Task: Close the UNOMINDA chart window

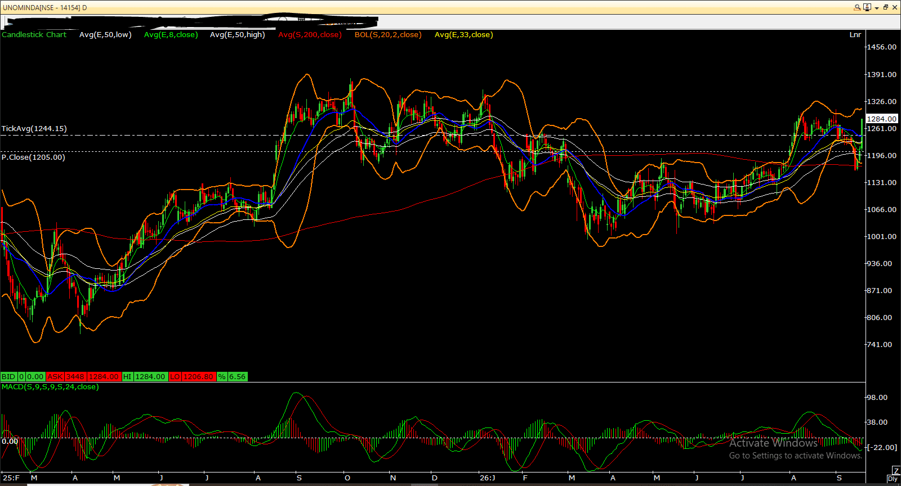Action: (895, 7)
